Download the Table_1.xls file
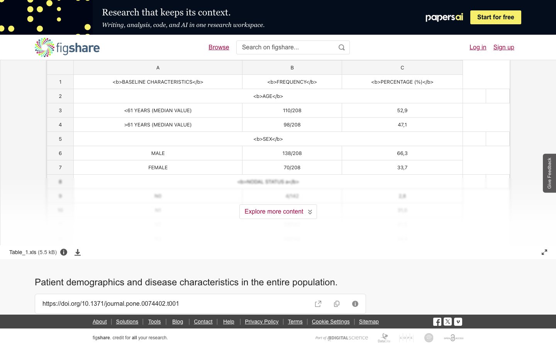This screenshot has width=556, height=347. [78, 252]
